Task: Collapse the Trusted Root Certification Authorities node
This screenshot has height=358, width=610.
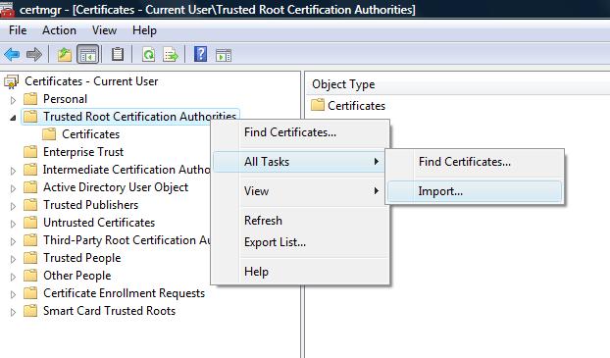Action: 13,118
